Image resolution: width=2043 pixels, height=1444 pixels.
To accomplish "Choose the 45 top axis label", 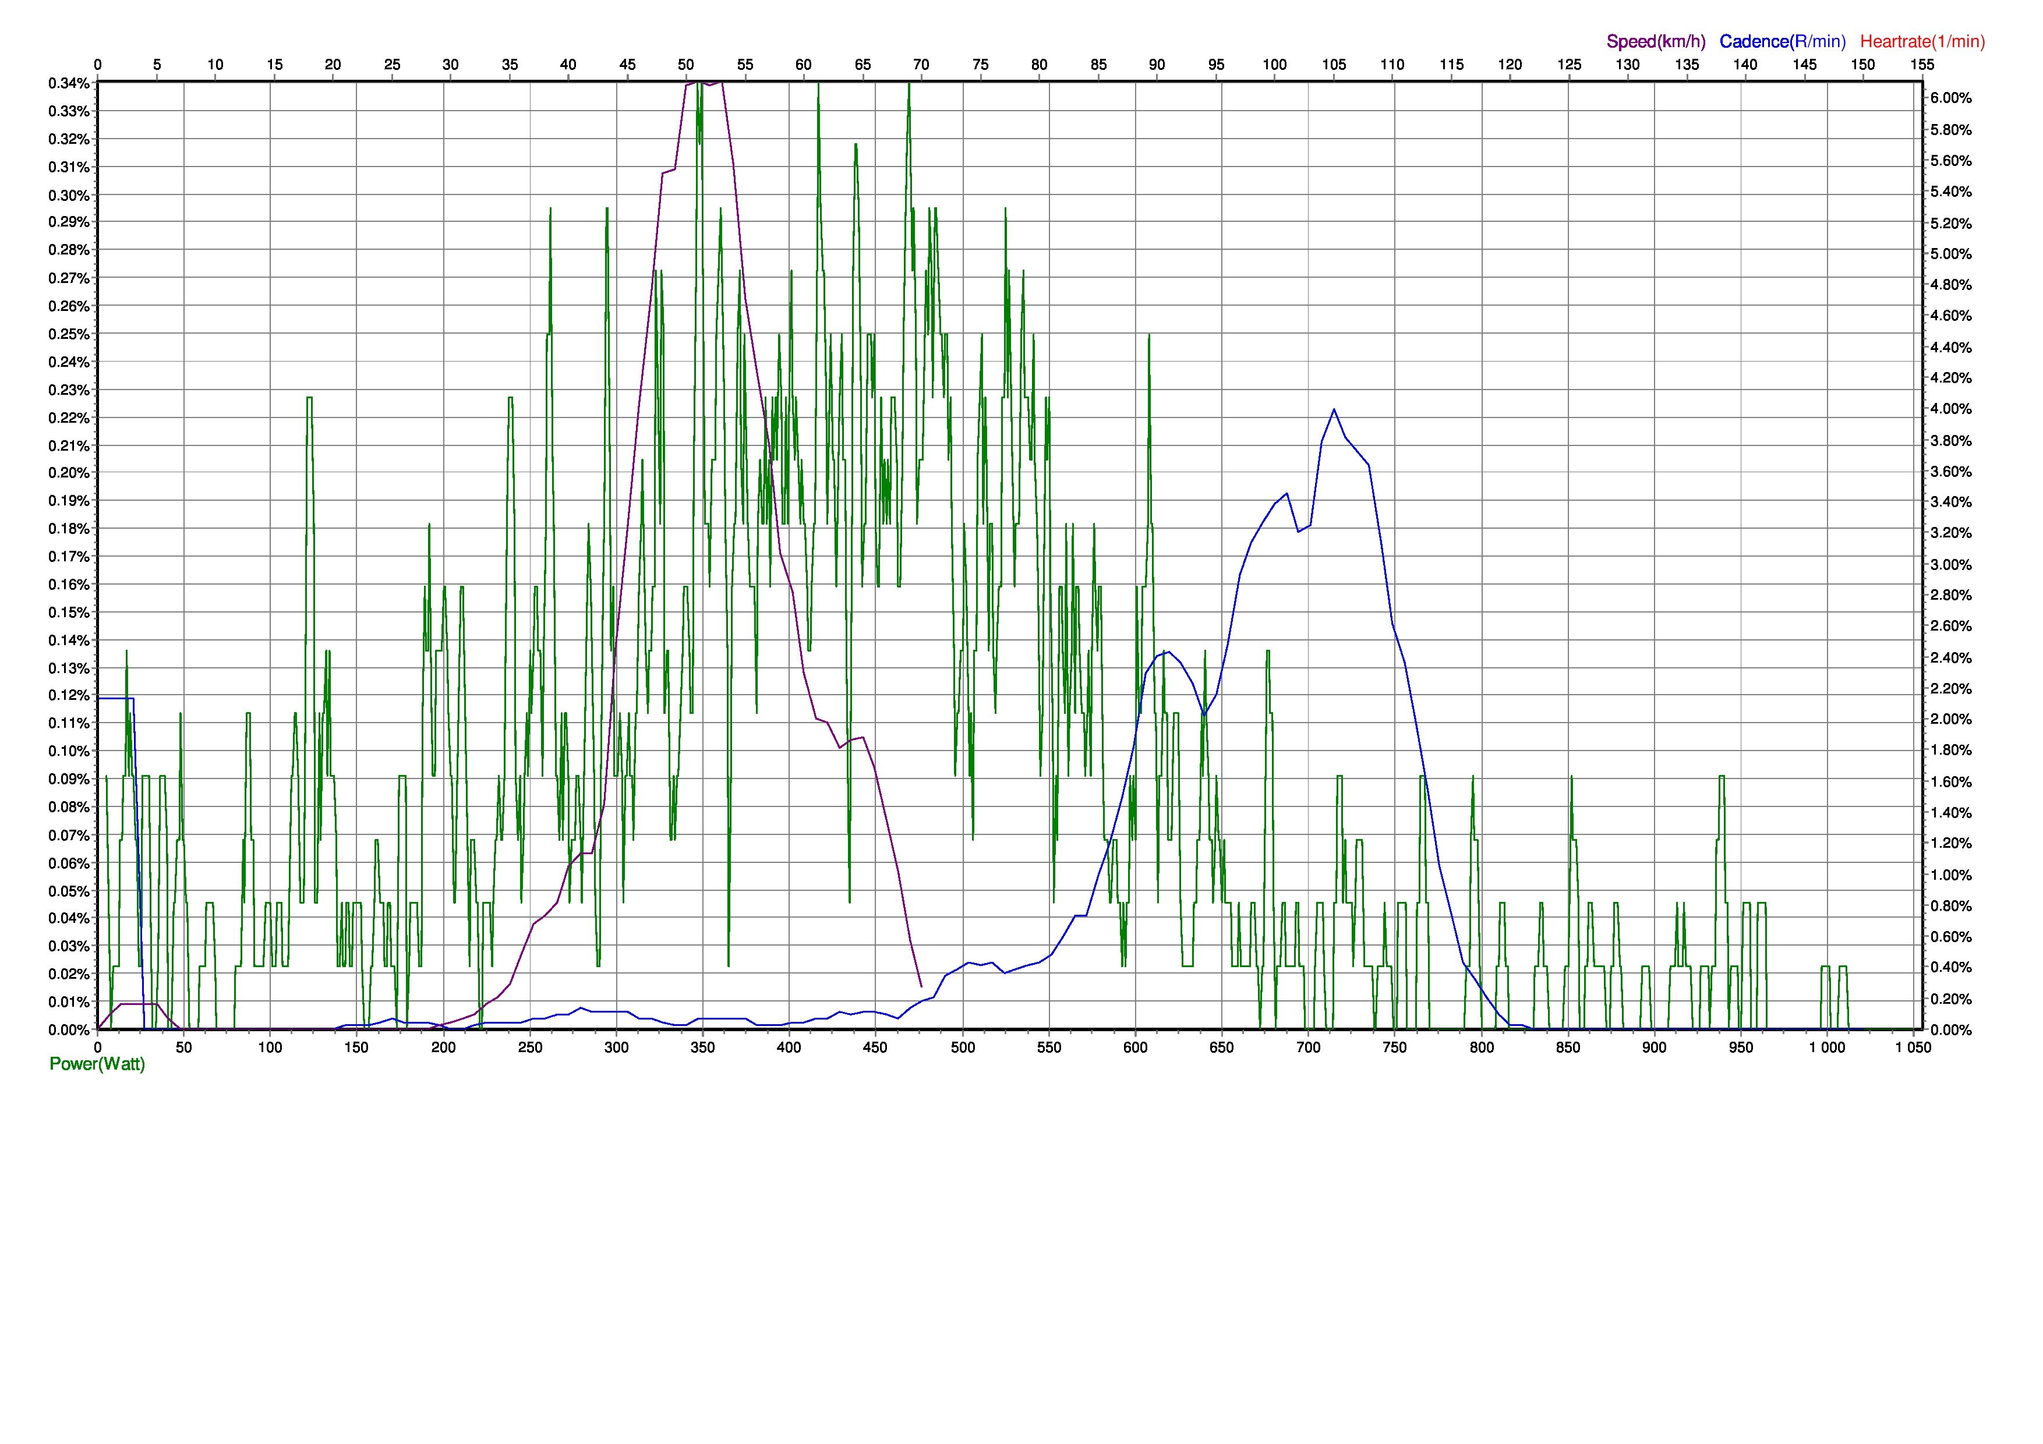I will point(627,64).
